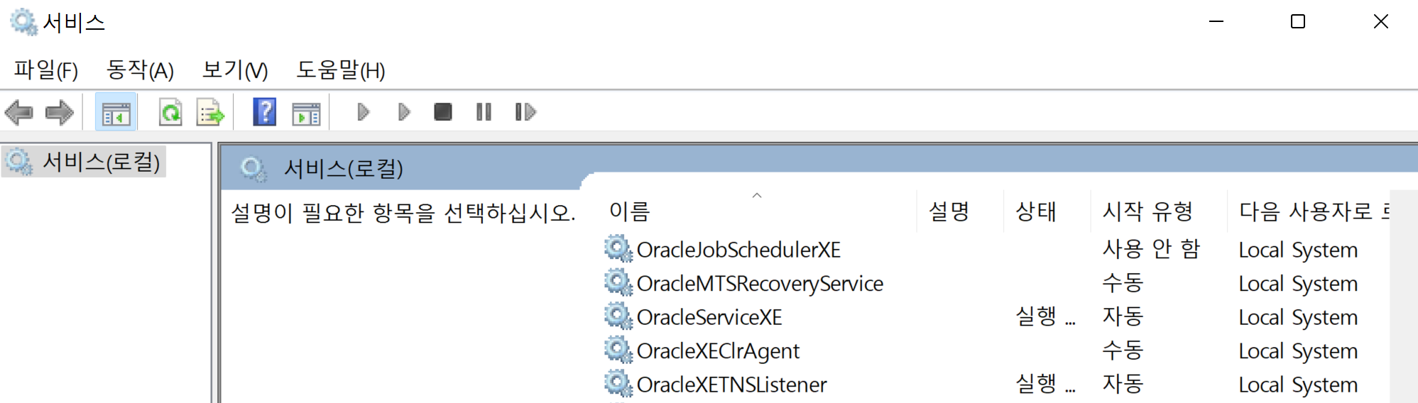The width and height of the screenshot is (1418, 403).
Task: Toggle the show/hide console tree icon
Action: pyautogui.click(x=116, y=112)
